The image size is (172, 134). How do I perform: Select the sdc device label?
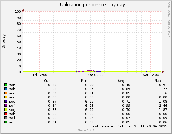tap(12, 93)
